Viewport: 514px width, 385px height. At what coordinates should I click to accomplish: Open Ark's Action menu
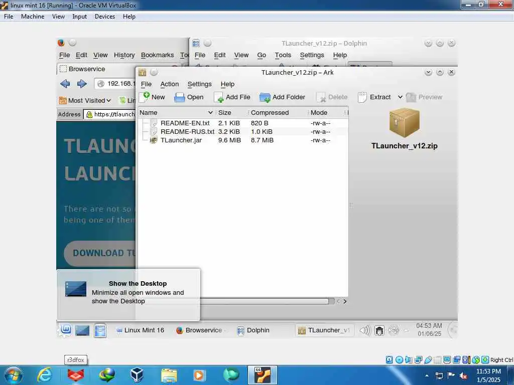[x=170, y=84]
